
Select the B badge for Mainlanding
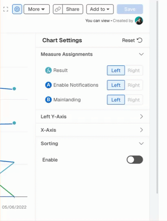pyautogui.click(x=48, y=99)
